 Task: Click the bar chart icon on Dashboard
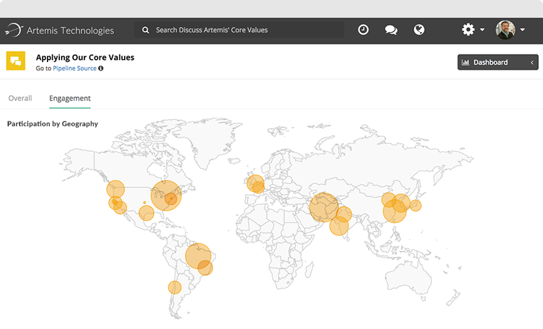[x=465, y=62]
